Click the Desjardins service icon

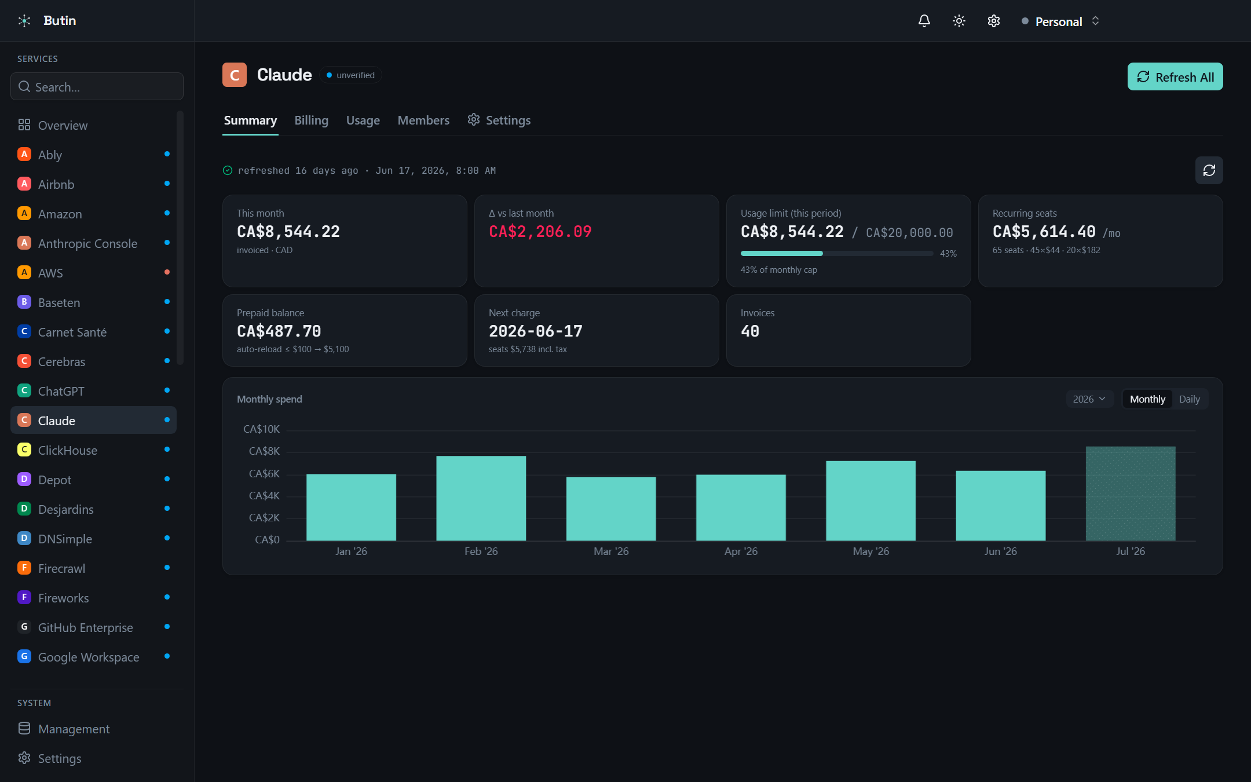coord(24,509)
